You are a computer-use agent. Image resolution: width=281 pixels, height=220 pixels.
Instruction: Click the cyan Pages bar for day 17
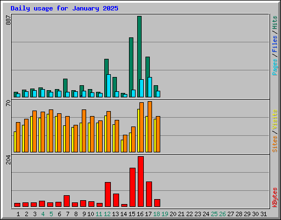coord(150,87)
